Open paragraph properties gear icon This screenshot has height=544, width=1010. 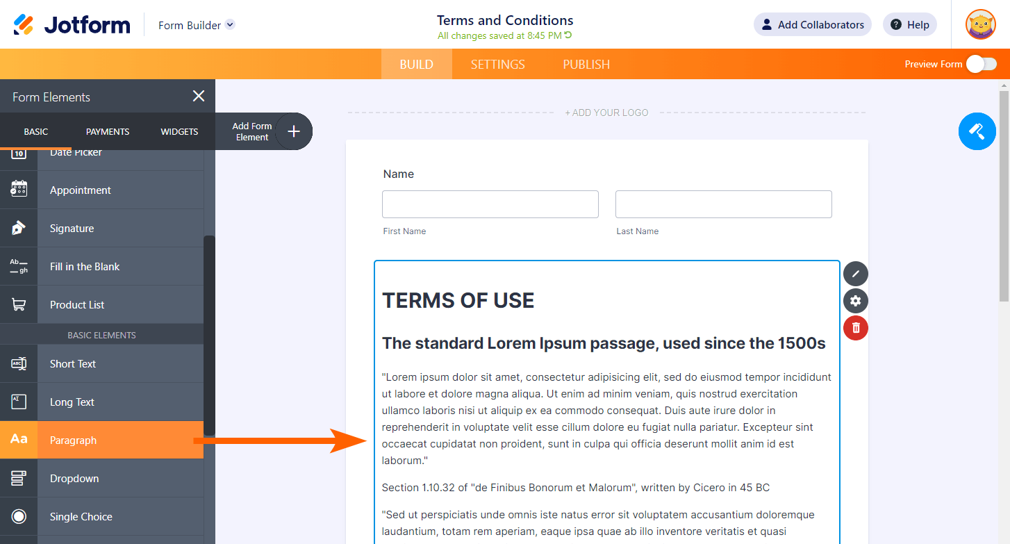coord(855,301)
